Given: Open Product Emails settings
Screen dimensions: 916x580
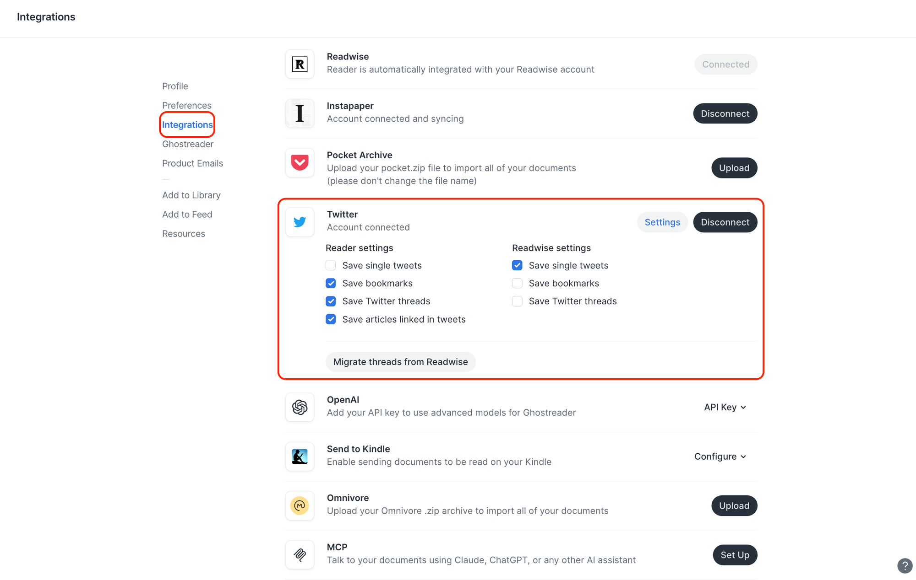Looking at the screenshot, I should point(192,163).
